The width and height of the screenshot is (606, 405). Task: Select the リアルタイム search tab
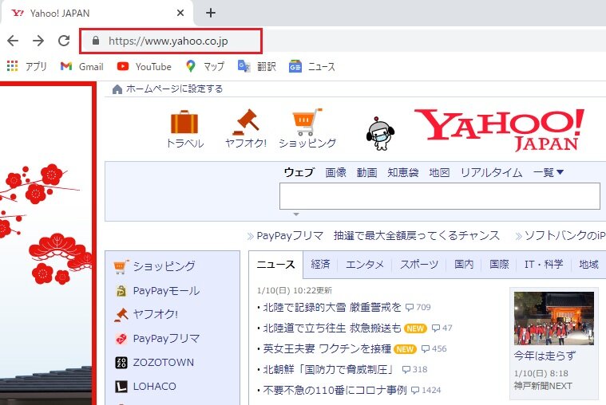click(491, 172)
